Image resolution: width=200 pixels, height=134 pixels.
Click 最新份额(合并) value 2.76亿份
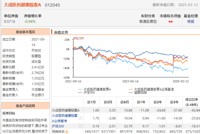point(38,73)
